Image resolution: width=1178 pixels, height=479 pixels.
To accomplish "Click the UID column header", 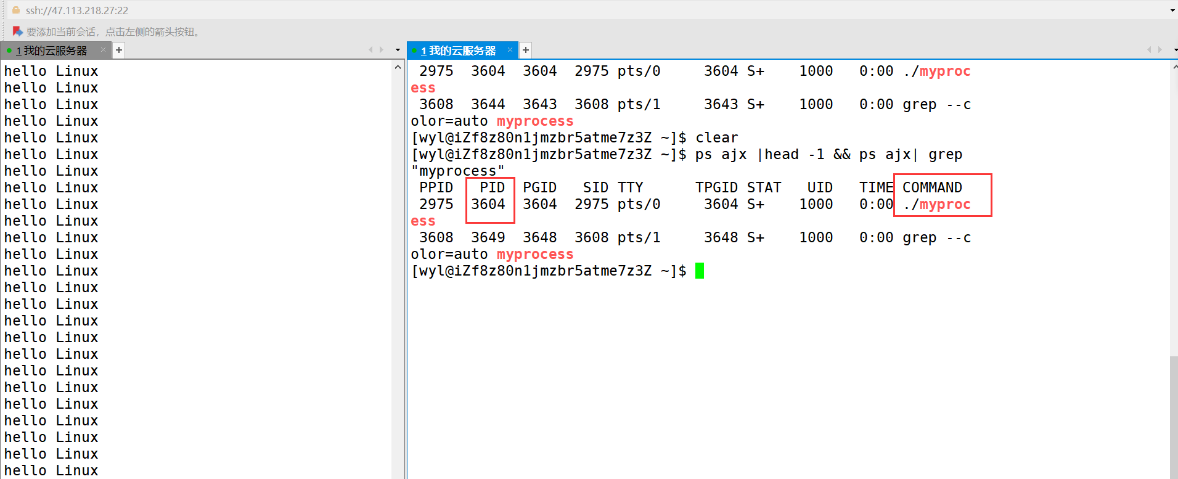I will [820, 187].
